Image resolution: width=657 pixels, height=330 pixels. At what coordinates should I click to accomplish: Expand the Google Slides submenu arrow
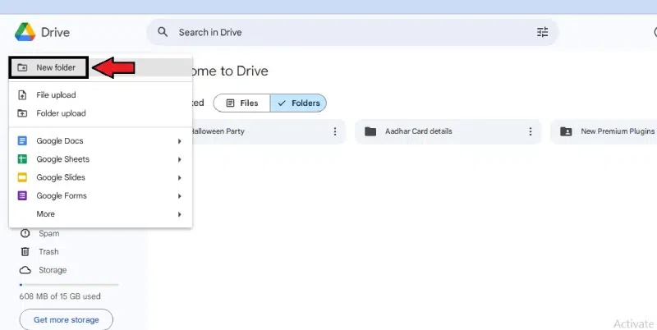(179, 177)
